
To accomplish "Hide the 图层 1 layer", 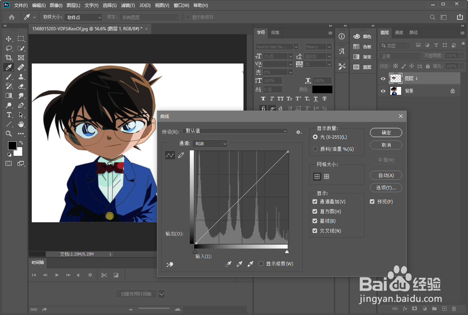I will pos(383,78).
